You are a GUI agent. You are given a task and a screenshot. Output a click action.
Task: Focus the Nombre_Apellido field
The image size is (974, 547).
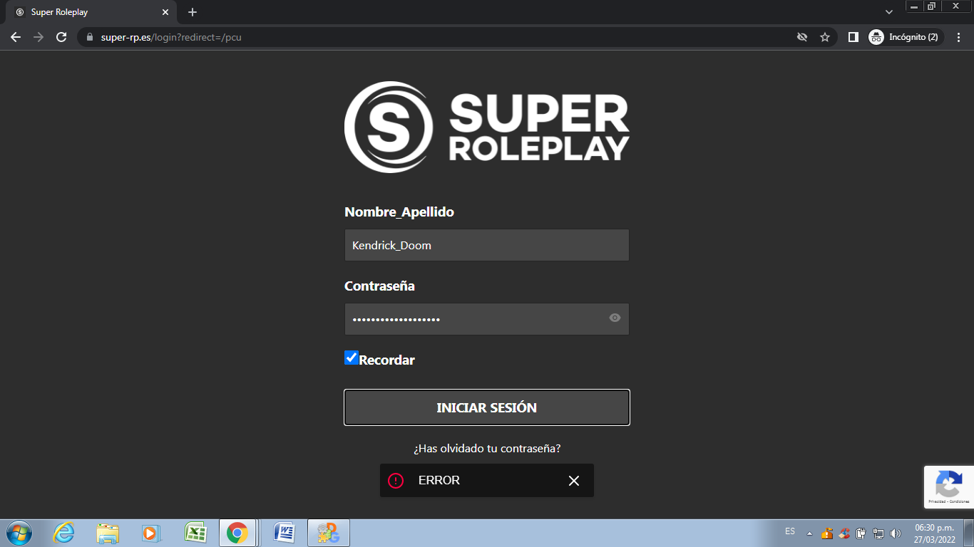(x=487, y=245)
